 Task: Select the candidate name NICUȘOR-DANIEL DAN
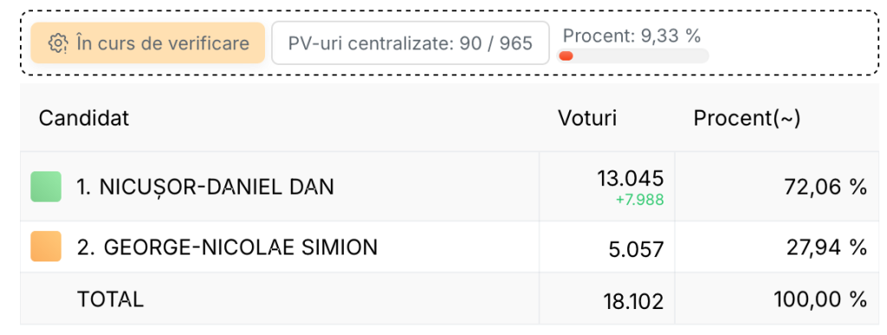pyautogui.click(x=217, y=186)
